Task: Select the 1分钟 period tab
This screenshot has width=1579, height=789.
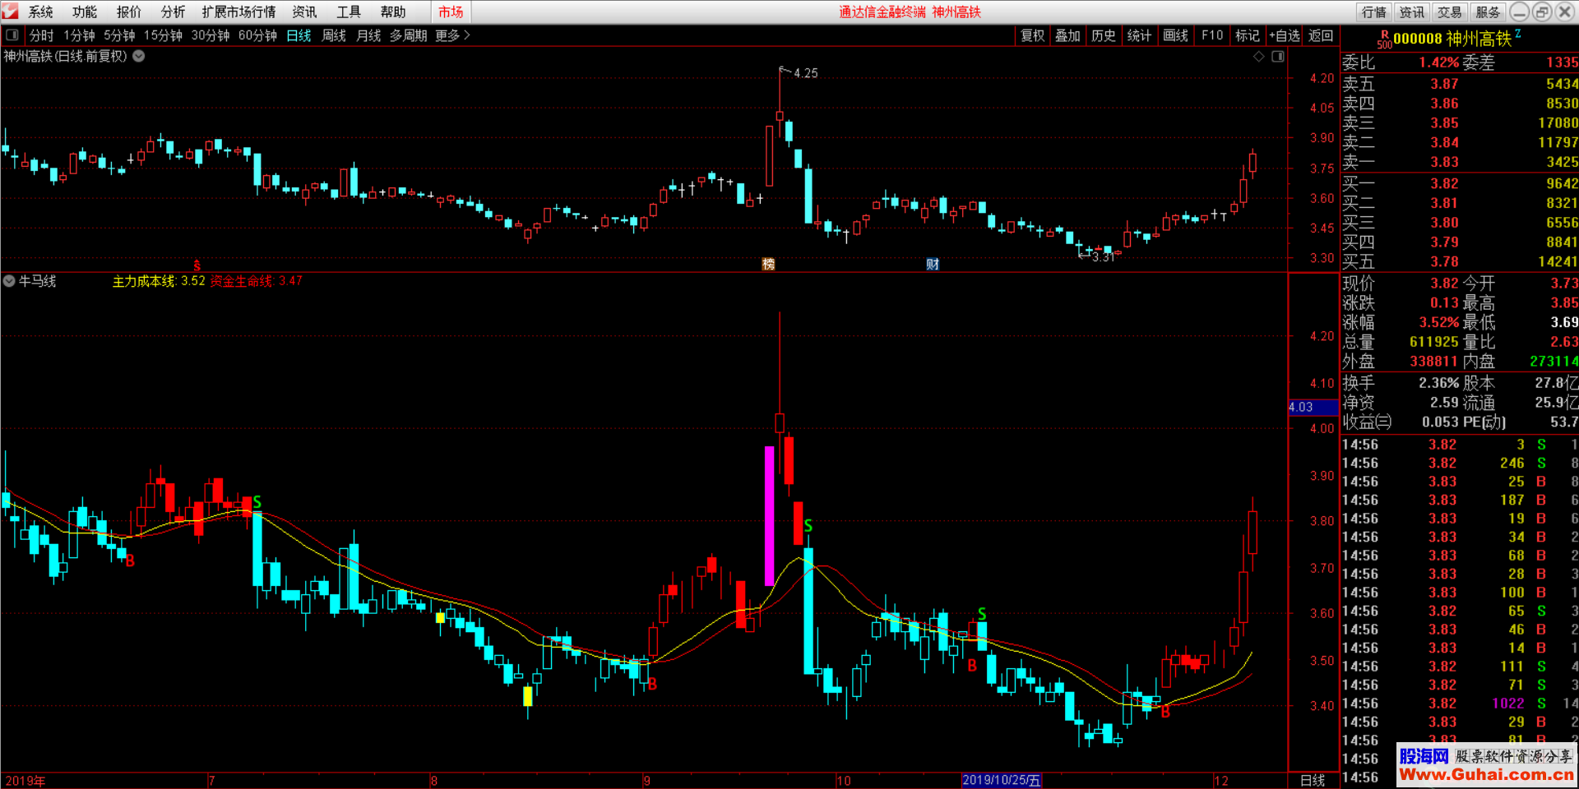Action: pyautogui.click(x=80, y=35)
